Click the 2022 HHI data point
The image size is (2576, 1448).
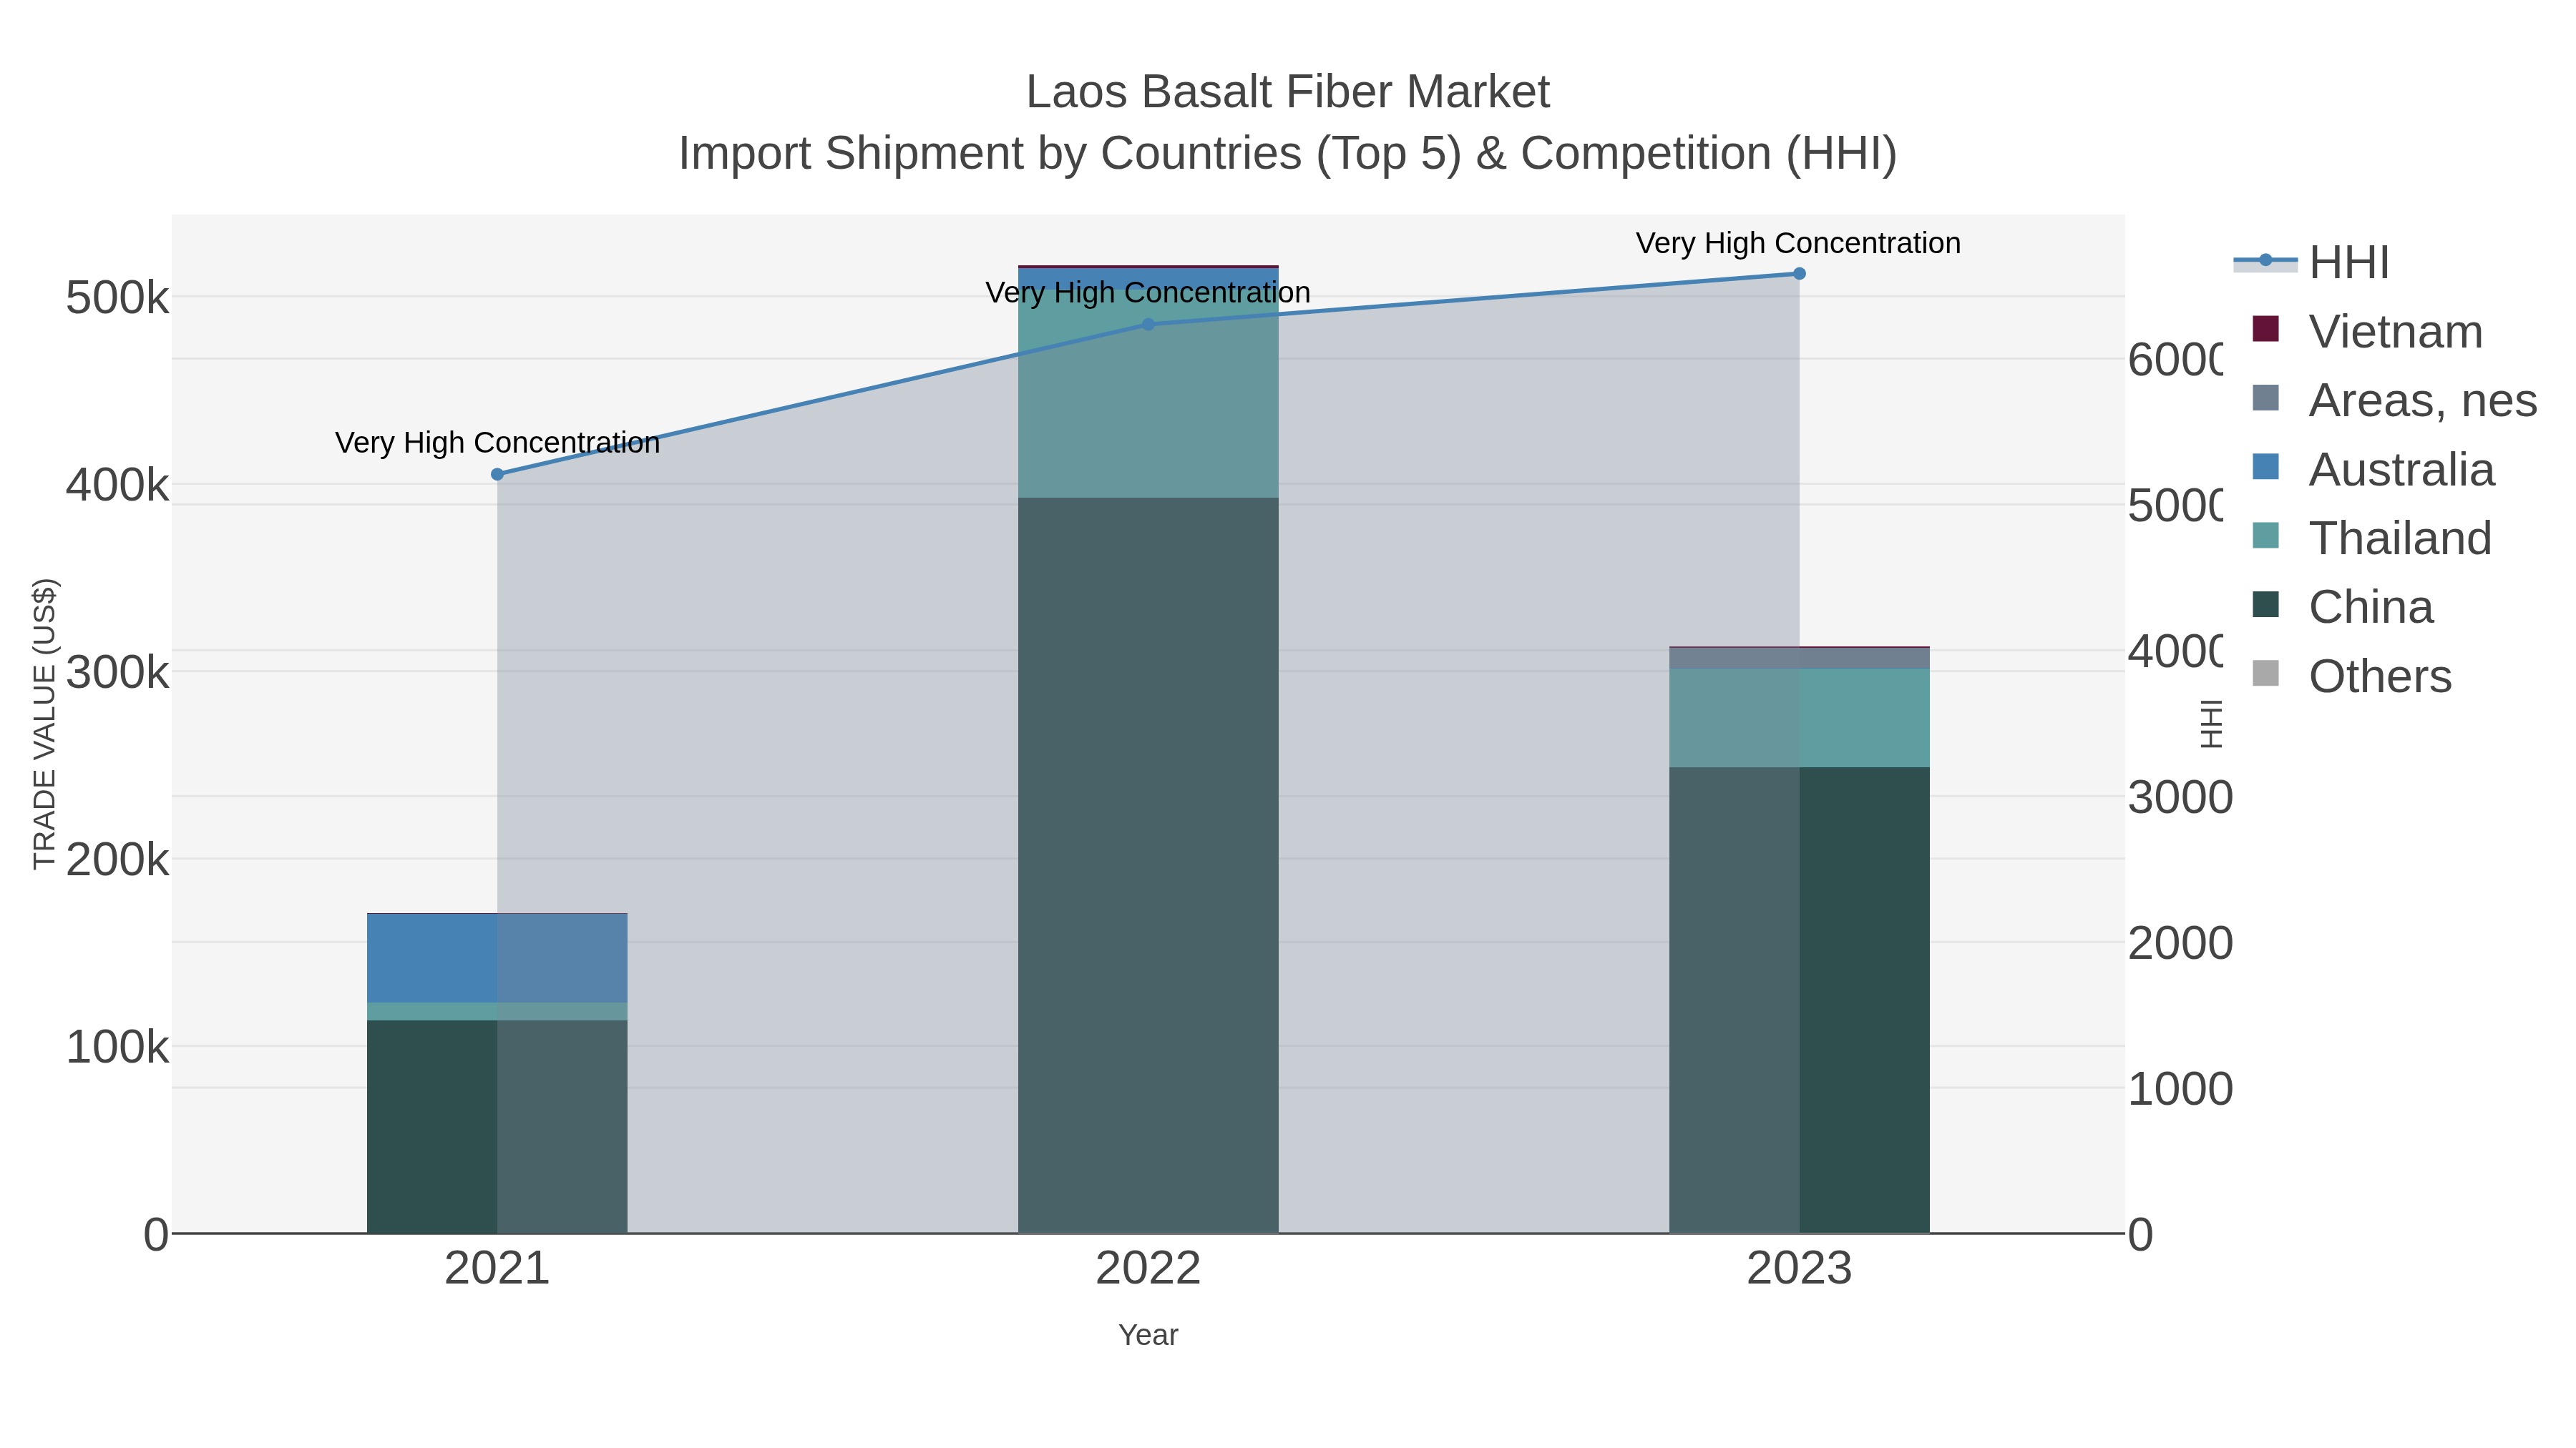coord(1148,325)
